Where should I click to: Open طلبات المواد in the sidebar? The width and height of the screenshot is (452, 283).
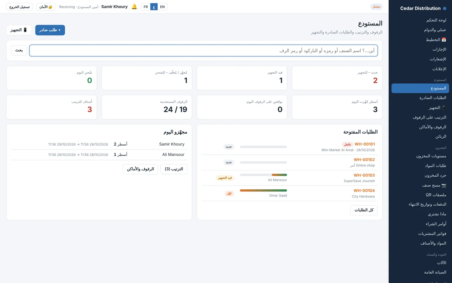click(x=420, y=166)
